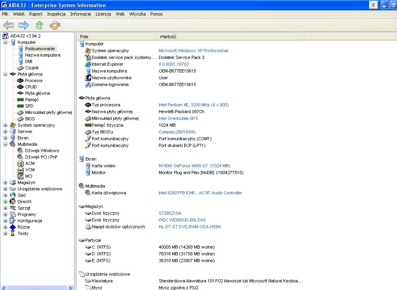Select Czujnik in the tree

pyautogui.click(x=32, y=68)
